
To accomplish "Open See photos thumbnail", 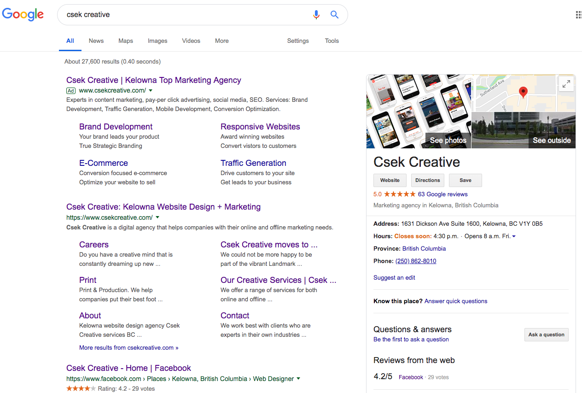I will tap(419, 111).
